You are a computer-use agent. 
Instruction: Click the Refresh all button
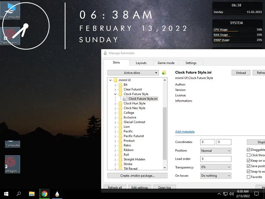point(115,187)
